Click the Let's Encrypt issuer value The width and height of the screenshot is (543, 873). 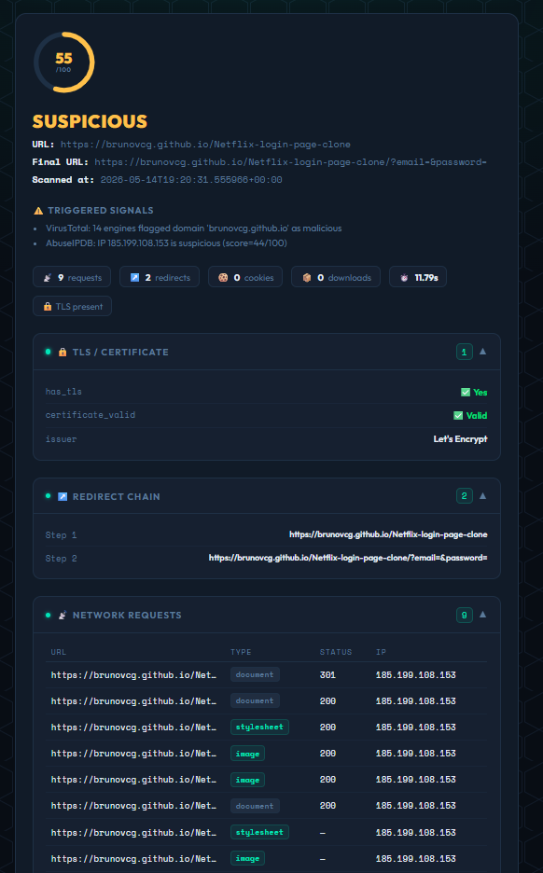tap(461, 439)
